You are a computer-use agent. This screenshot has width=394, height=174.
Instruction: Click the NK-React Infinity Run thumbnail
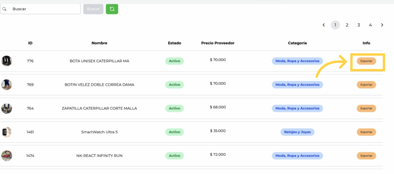[x=7, y=156]
